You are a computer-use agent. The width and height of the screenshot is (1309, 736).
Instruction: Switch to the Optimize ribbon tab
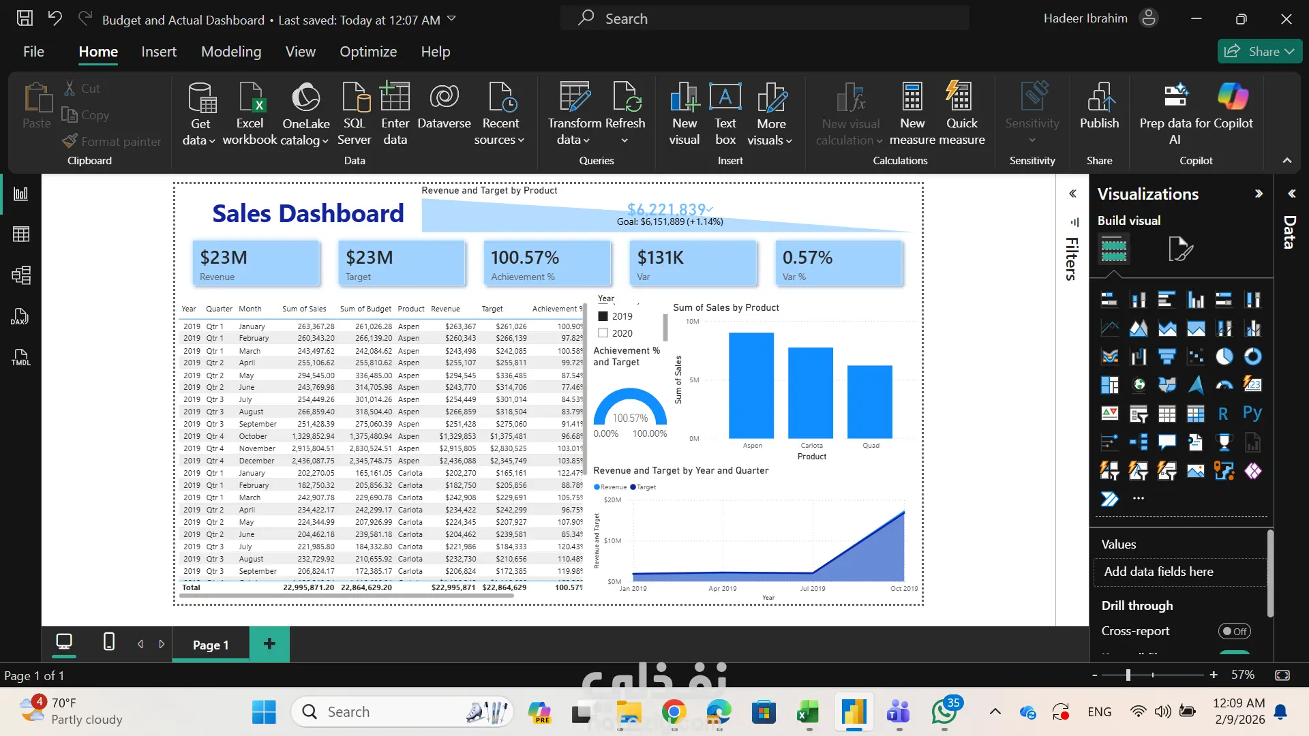368,51
